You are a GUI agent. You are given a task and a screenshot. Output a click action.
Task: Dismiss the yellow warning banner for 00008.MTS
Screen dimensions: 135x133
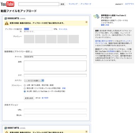tap(86, 22)
